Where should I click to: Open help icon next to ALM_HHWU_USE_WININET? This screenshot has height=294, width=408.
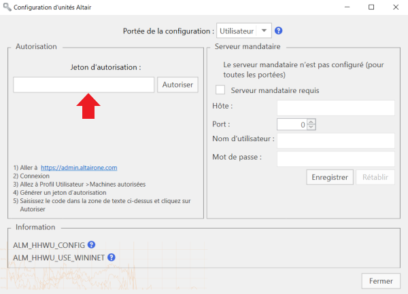point(112,257)
